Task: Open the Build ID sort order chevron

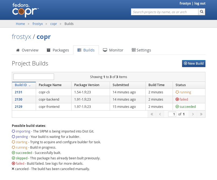Action: point(29,85)
